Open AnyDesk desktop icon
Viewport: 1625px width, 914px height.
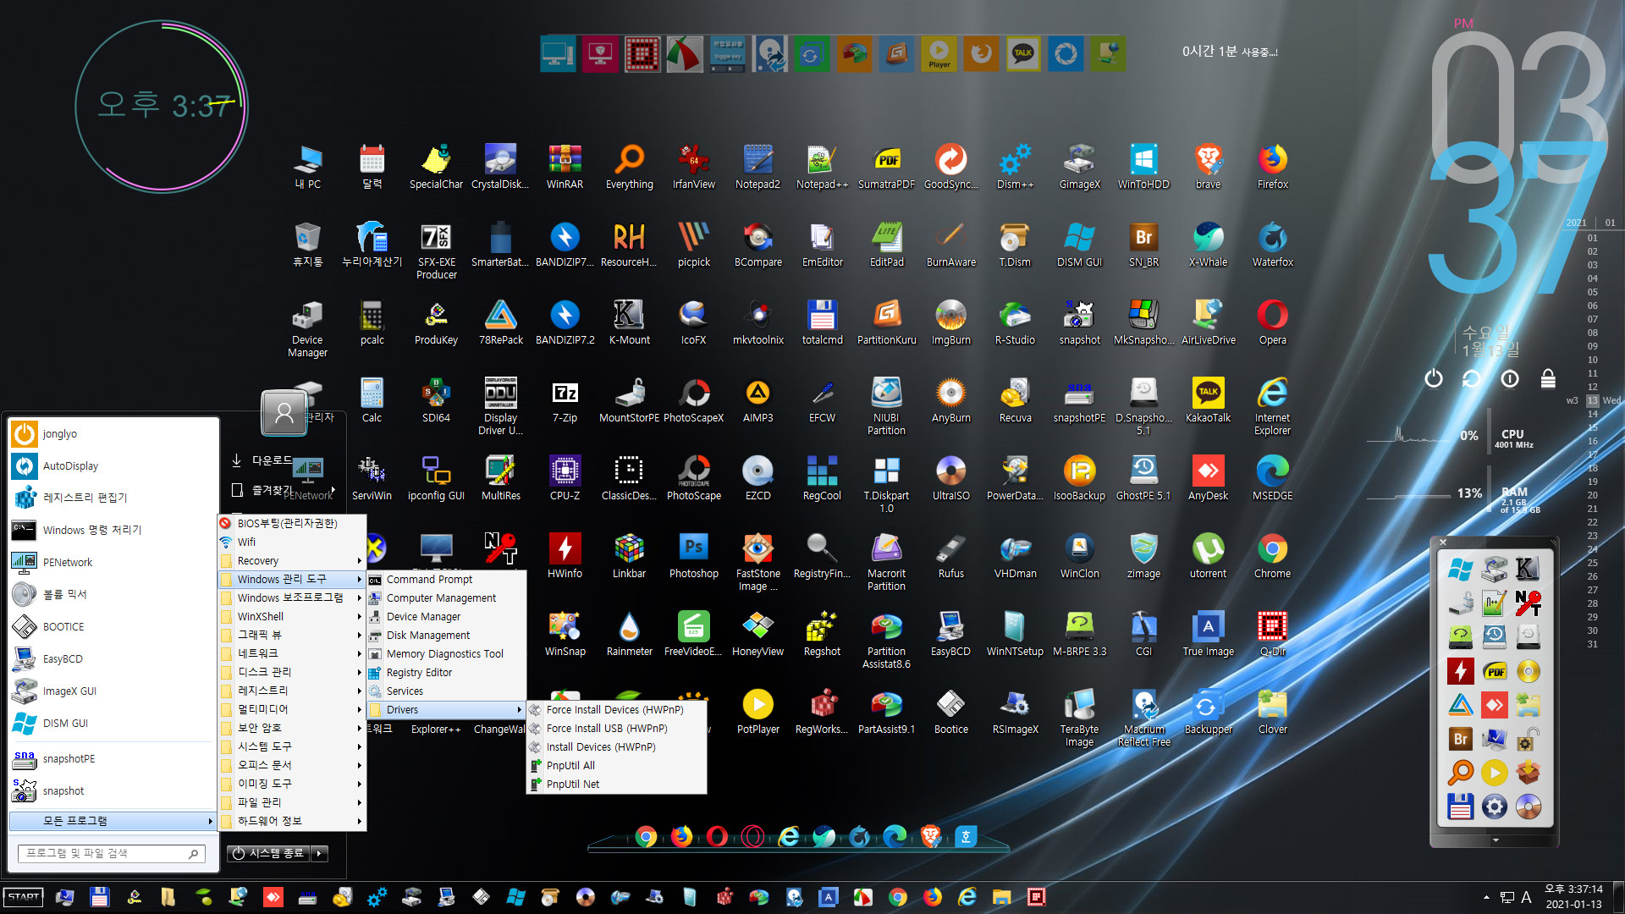[x=1208, y=477]
